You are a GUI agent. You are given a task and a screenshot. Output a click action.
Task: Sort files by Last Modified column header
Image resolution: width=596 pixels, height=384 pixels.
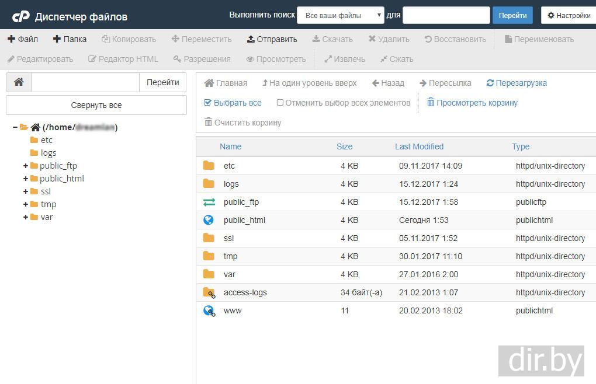tap(419, 146)
